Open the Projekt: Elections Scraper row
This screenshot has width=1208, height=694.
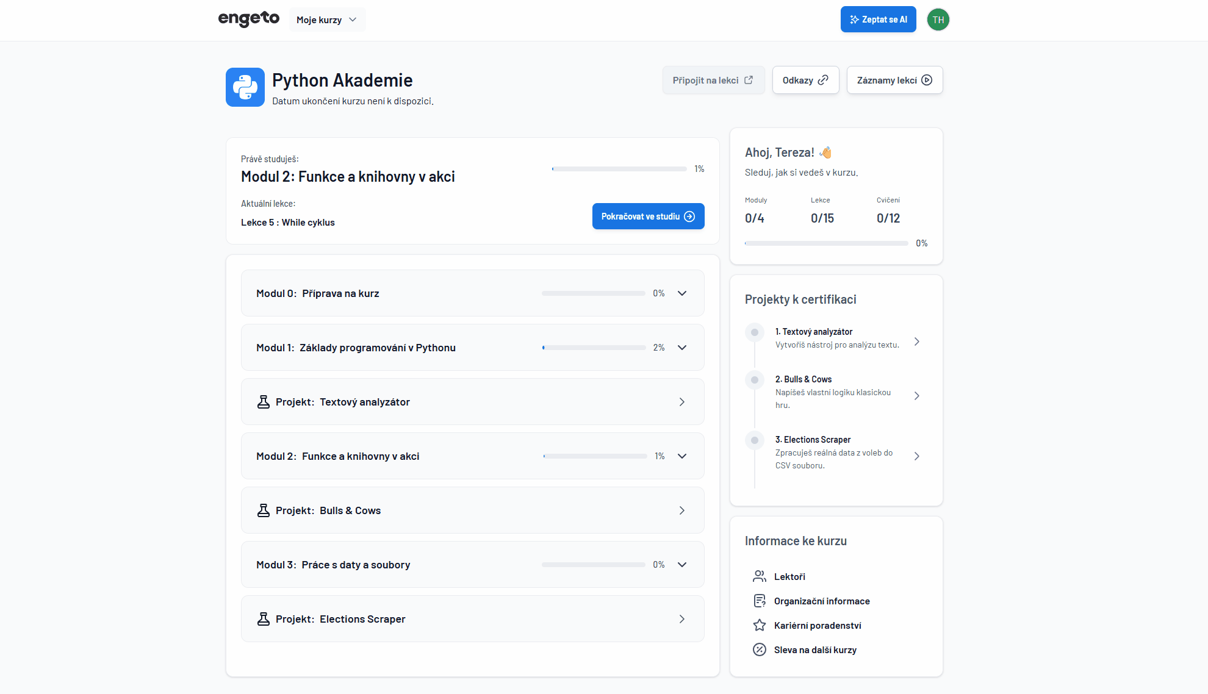[x=472, y=619]
